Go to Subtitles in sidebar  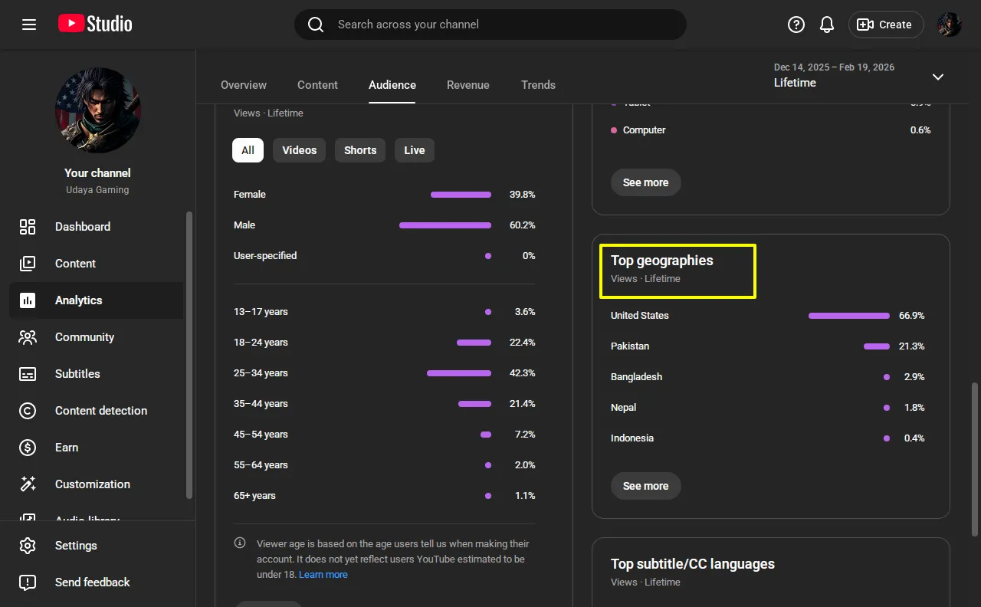(x=96, y=374)
